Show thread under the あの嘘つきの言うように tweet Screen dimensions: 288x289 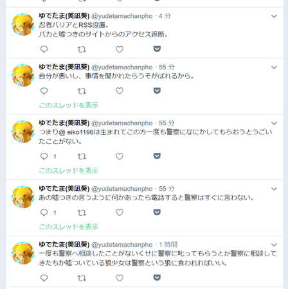tap(69, 227)
